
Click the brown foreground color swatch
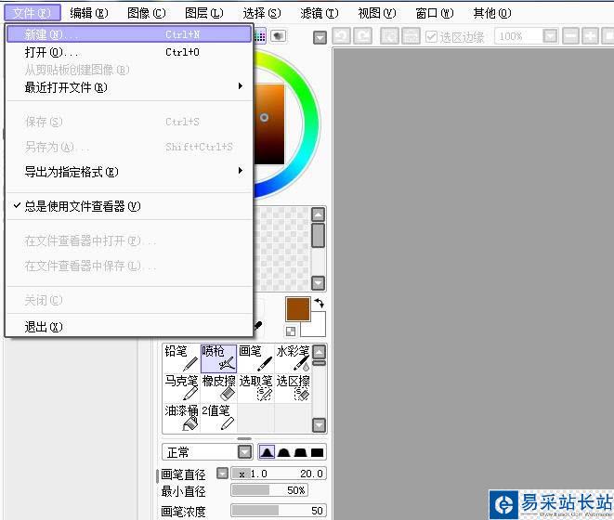pos(298,309)
